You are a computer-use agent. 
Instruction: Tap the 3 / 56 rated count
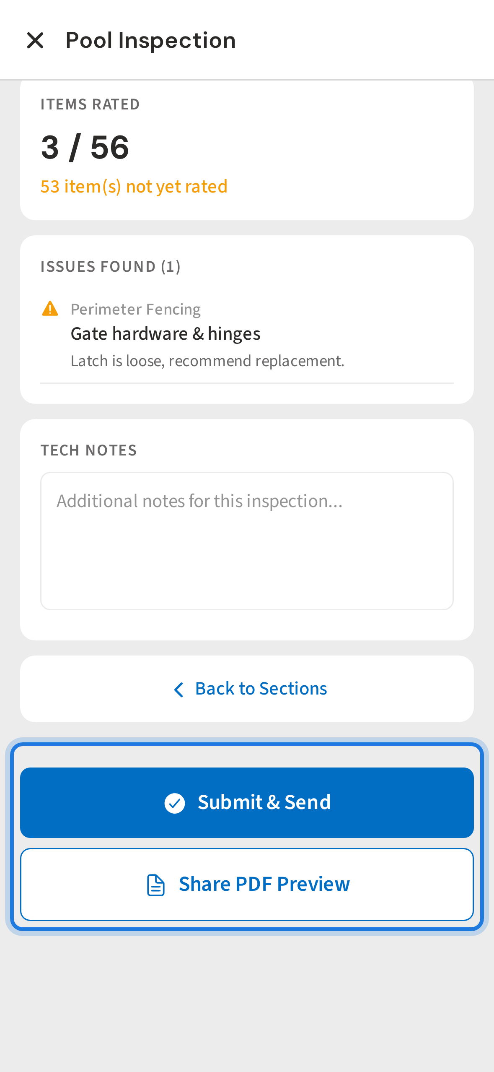pyautogui.click(x=85, y=147)
